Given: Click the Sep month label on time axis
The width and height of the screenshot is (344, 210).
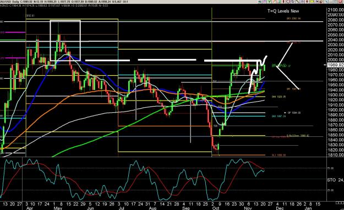Looking at the screenshot, I should click(x=186, y=208).
